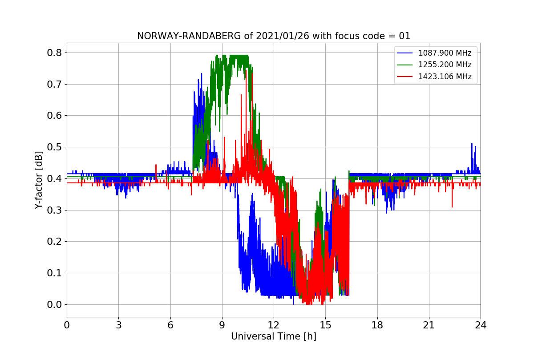Click the blue legend line sample

(x=405, y=53)
